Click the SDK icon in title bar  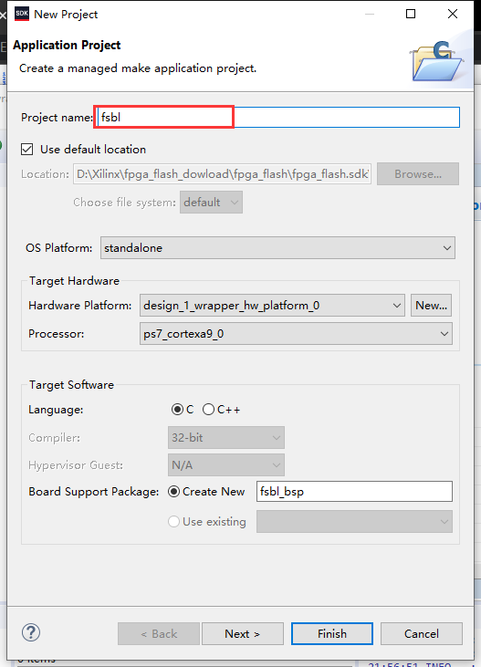tap(22, 14)
